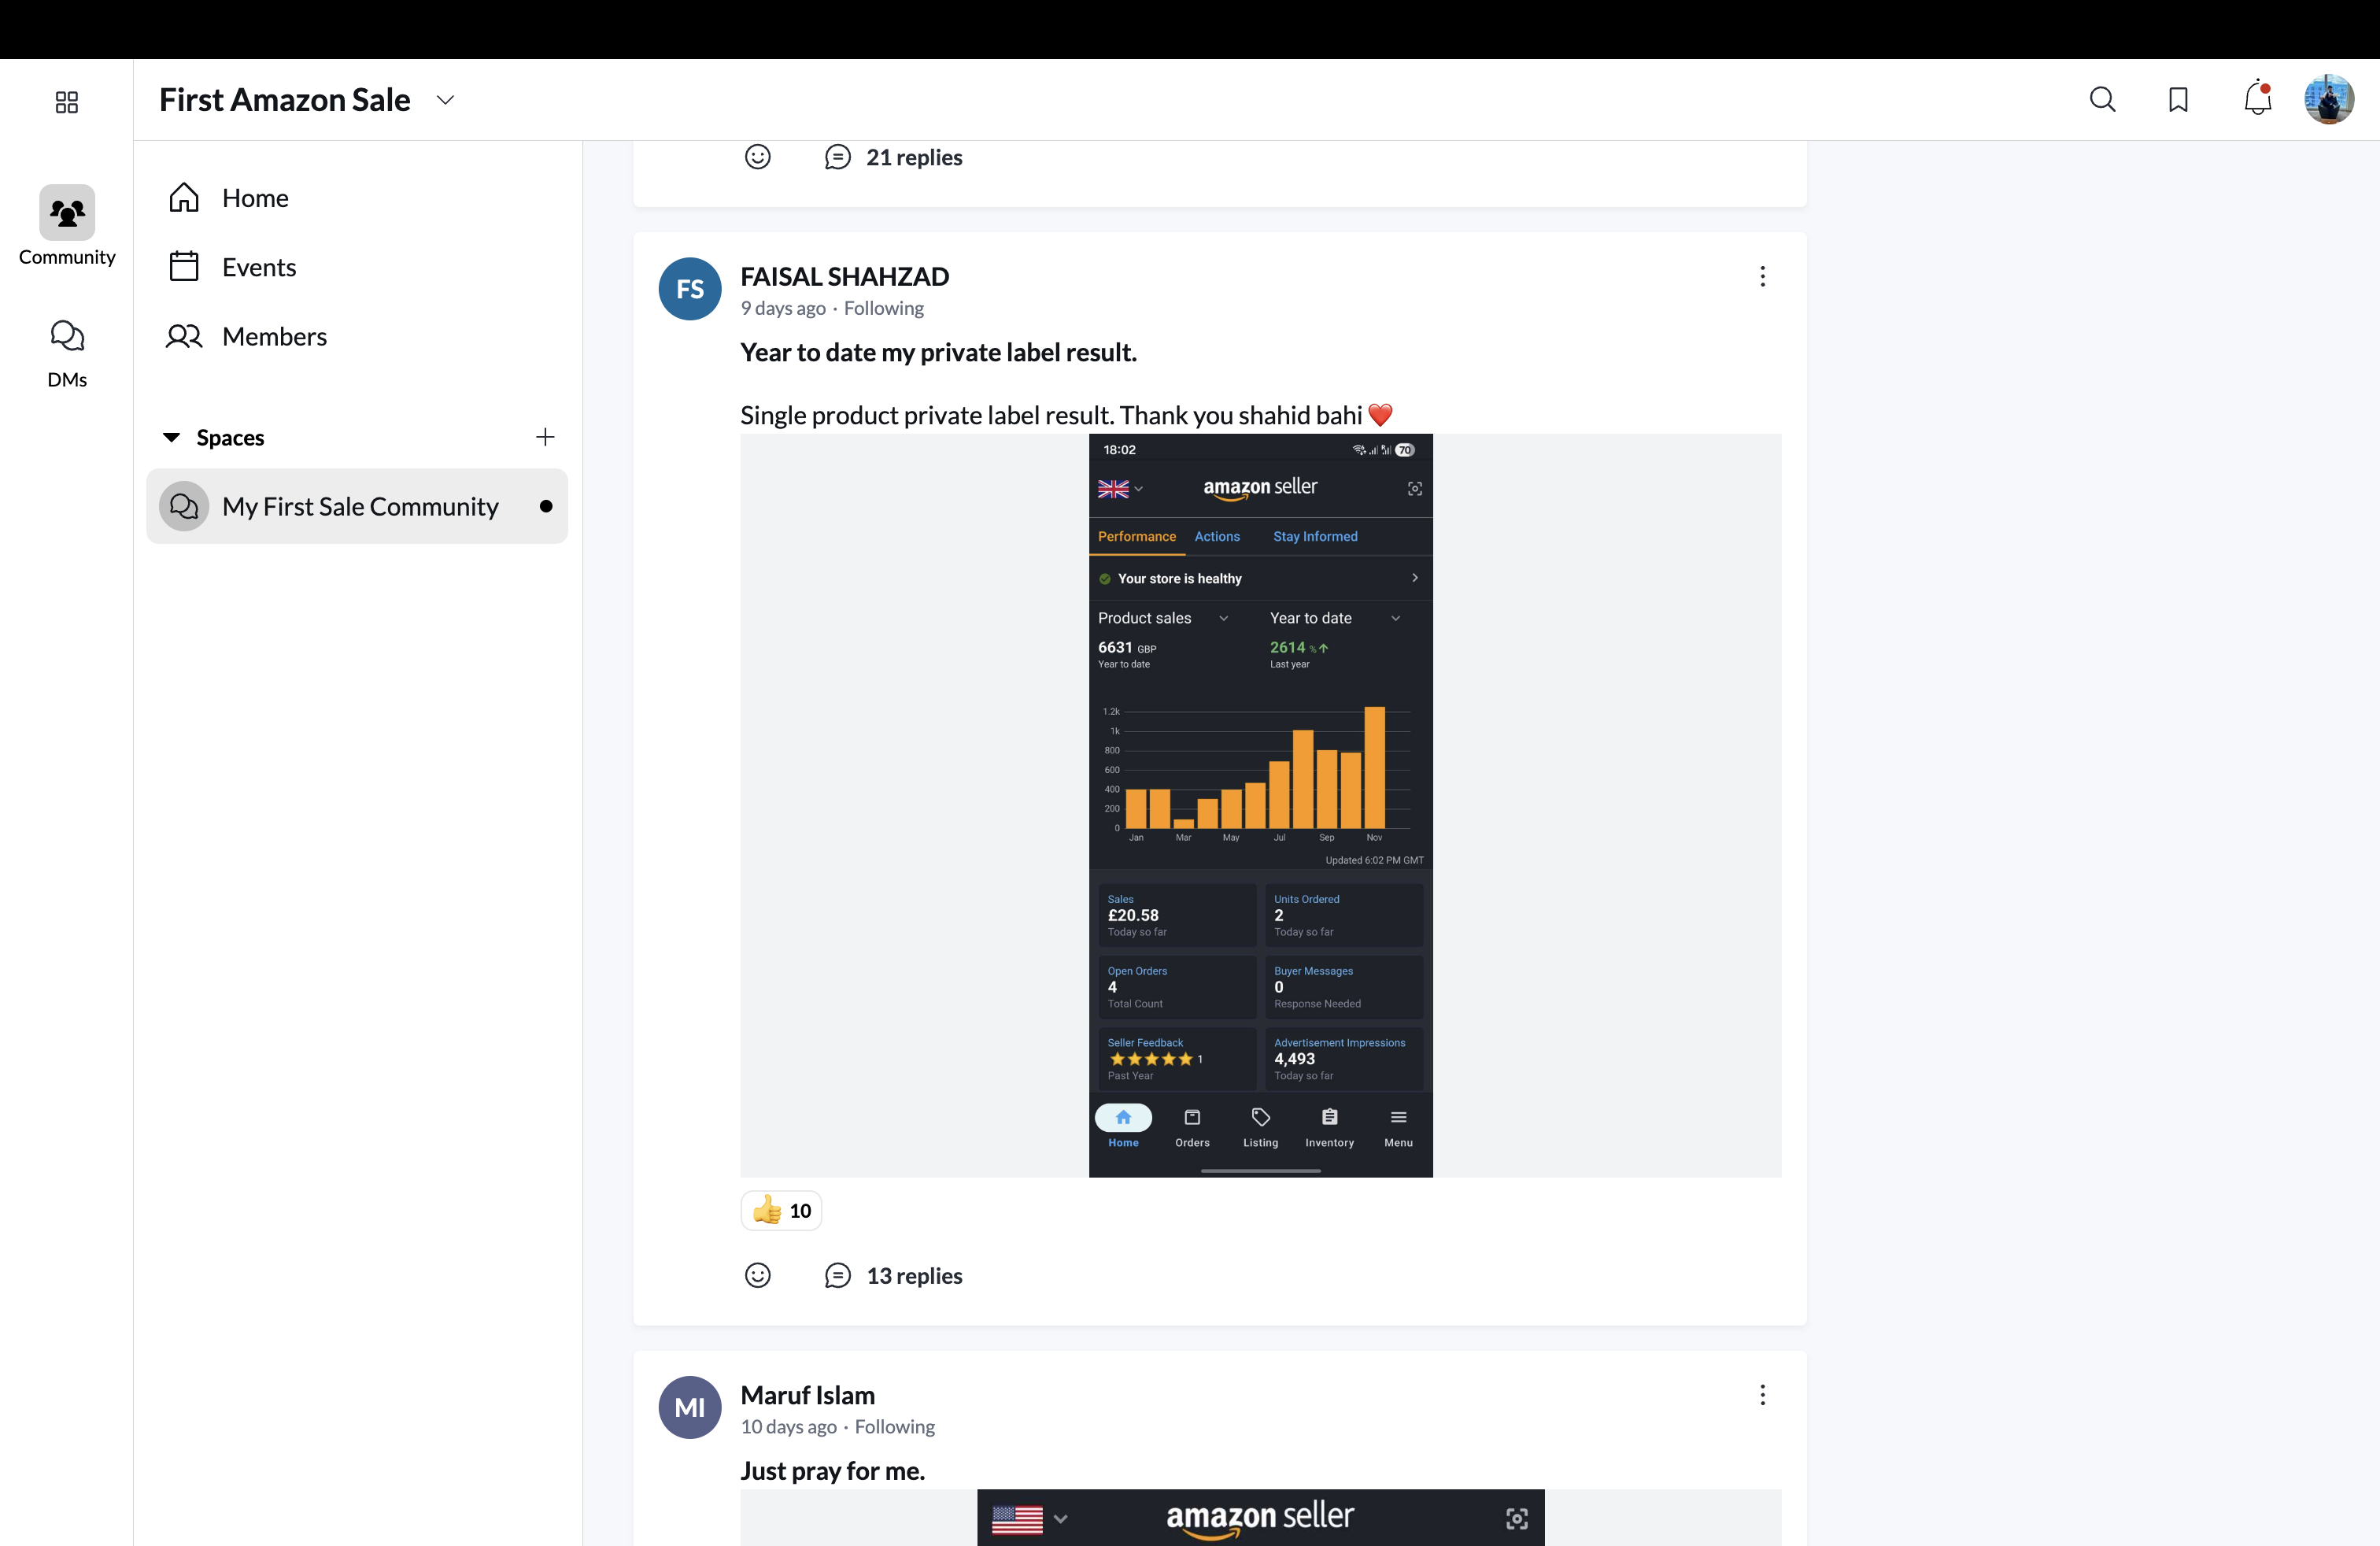Open Maruf Islam's amazon seller image
Image resolution: width=2380 pixels, height=1546 pixels.
pyautogui.click(x=1260, y=1517)
